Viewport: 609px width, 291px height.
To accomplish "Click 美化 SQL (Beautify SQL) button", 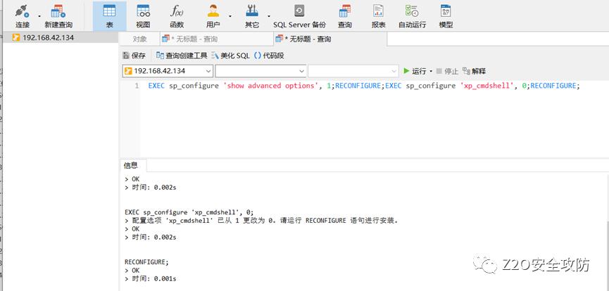I will (230, 56).
